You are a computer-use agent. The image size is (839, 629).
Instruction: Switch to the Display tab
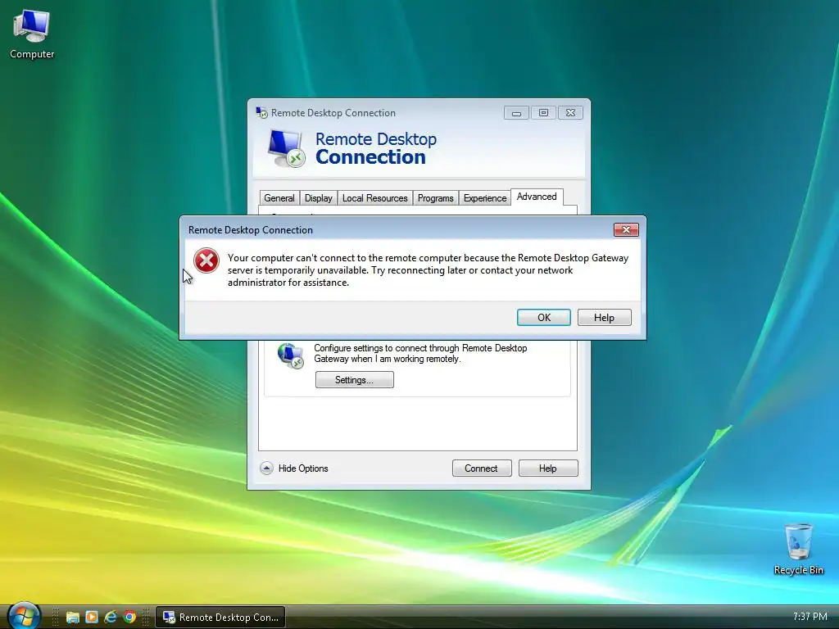tap(319, 198)
